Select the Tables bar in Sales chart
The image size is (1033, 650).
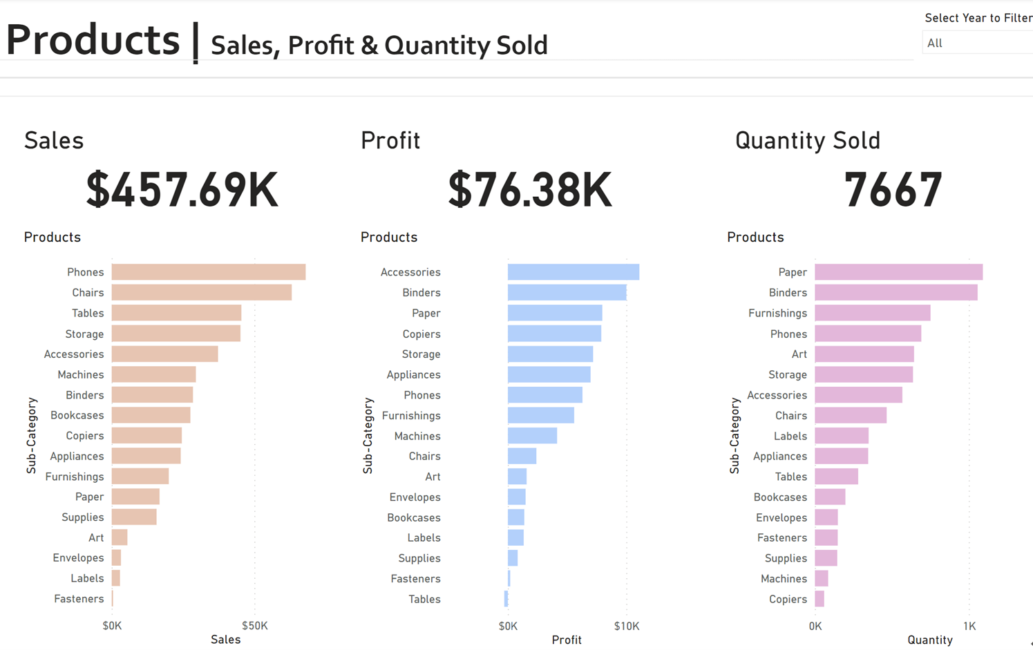pyautogui.click(x=176, y=313)
